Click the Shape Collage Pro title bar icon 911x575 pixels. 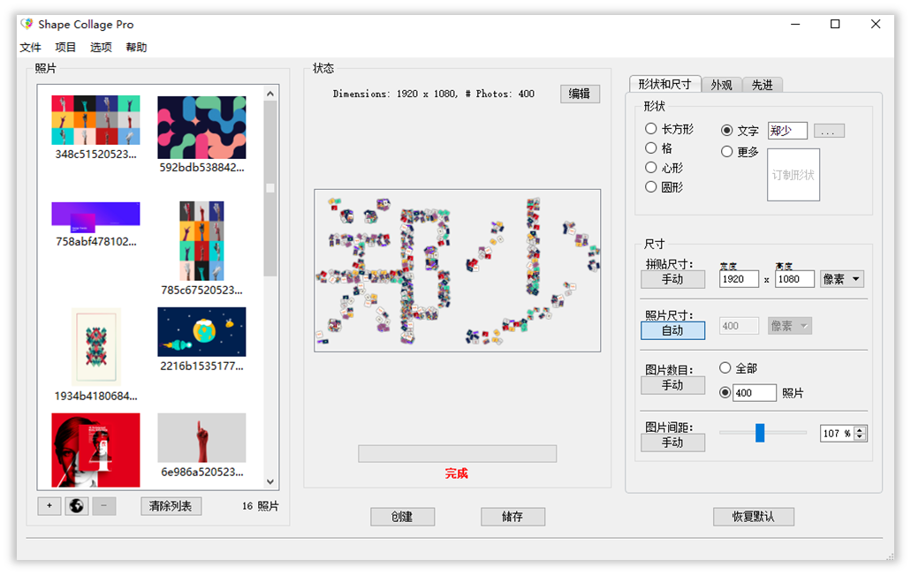[27, 25]
